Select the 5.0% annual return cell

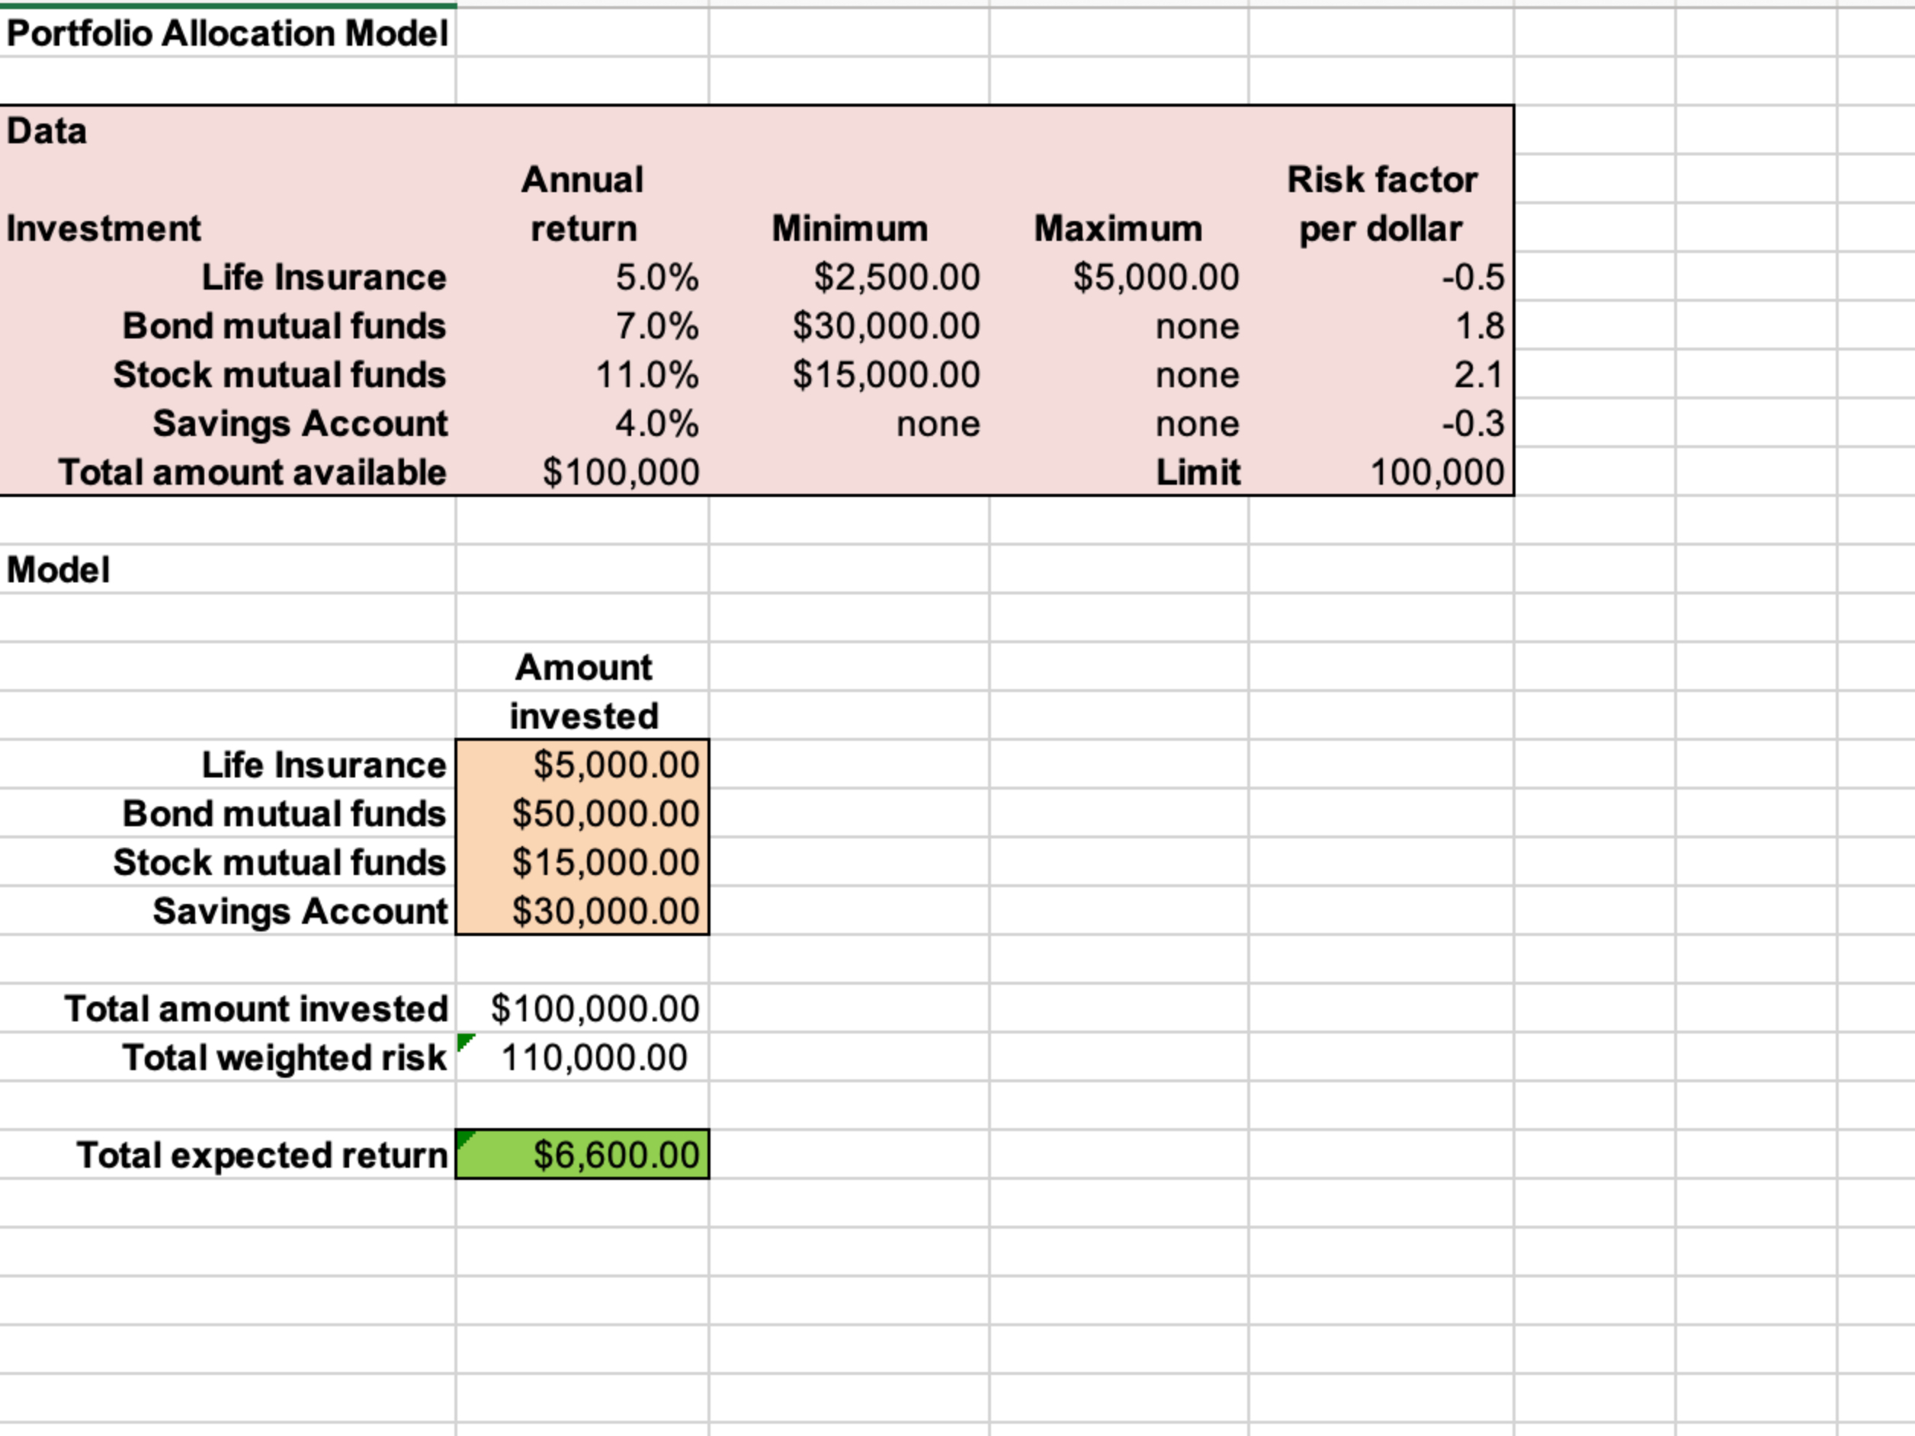[582, 277]
